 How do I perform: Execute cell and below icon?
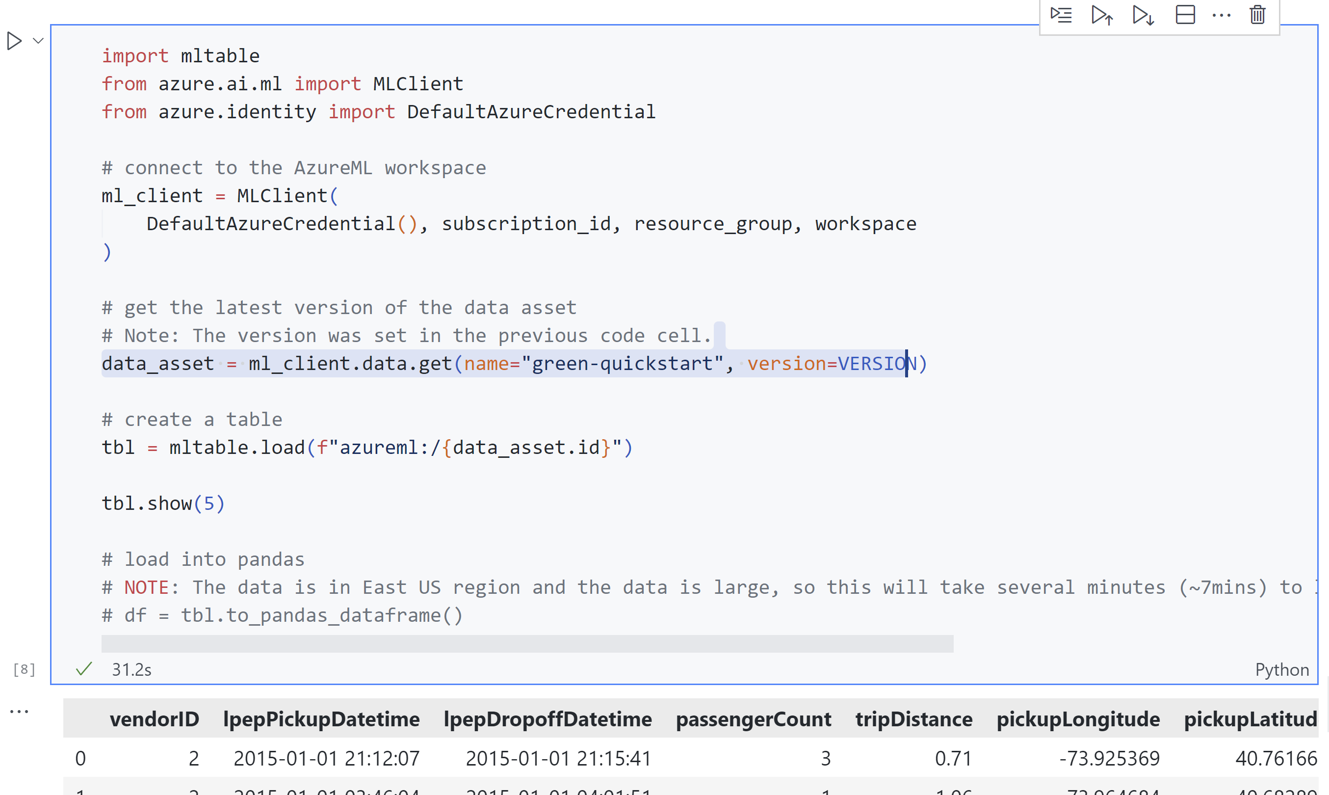click(x=1143, y=15)
